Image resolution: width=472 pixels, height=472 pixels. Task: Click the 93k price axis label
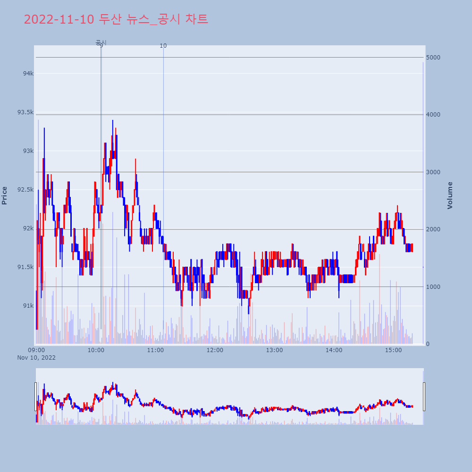pyautogui.click(x=28, y=151)
